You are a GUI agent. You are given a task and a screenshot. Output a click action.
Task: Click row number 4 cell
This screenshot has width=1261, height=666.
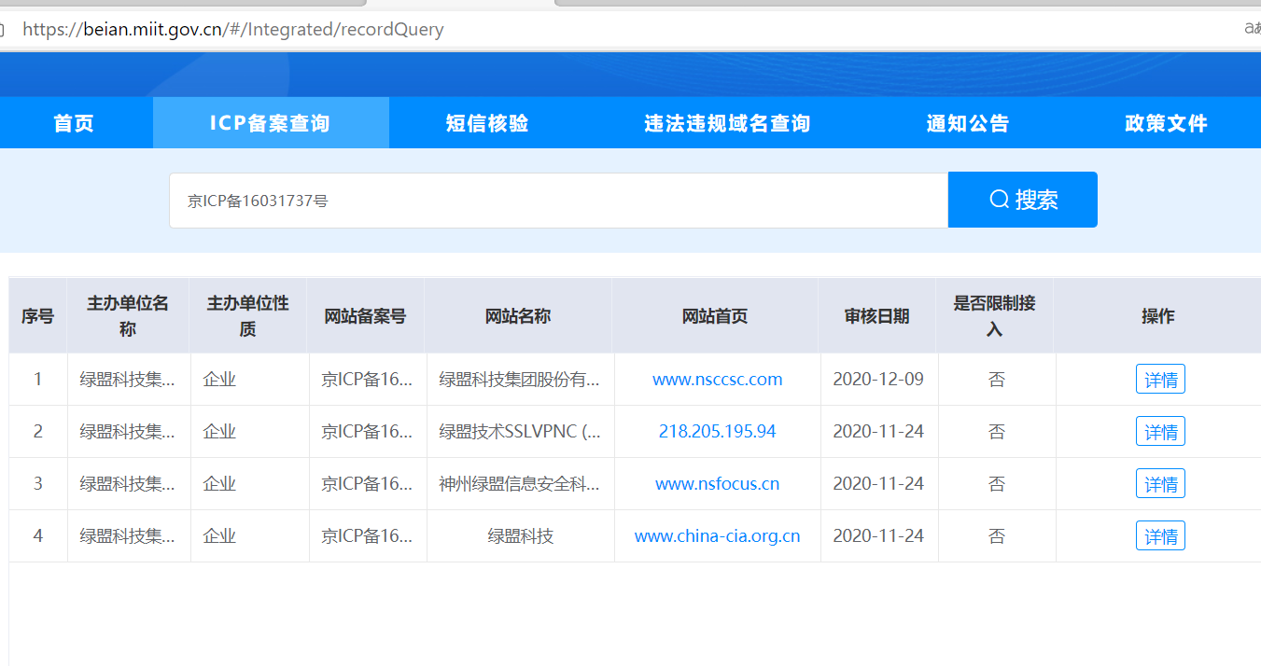[38, 536]
